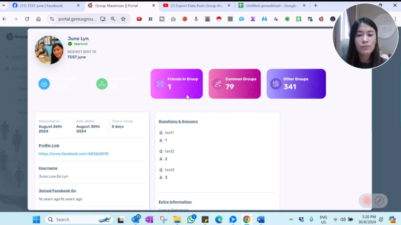Click the zoom magnifier icon in address bar
The height and width of the screenshot is (225, 401).
click(x=113, y=19)
